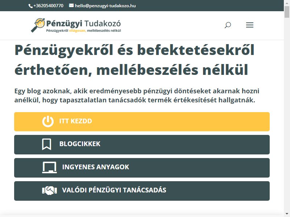Click the scrollbar down arrow
The image size is (290, 217).
287,213
